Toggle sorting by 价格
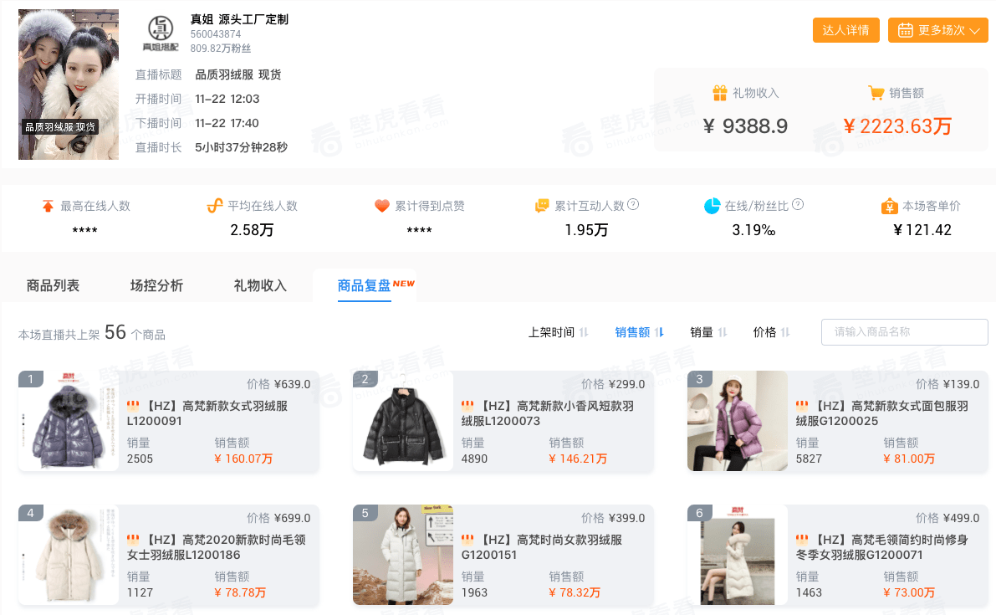Viewport: 996px width, 615px height. (x=771, y=332)
